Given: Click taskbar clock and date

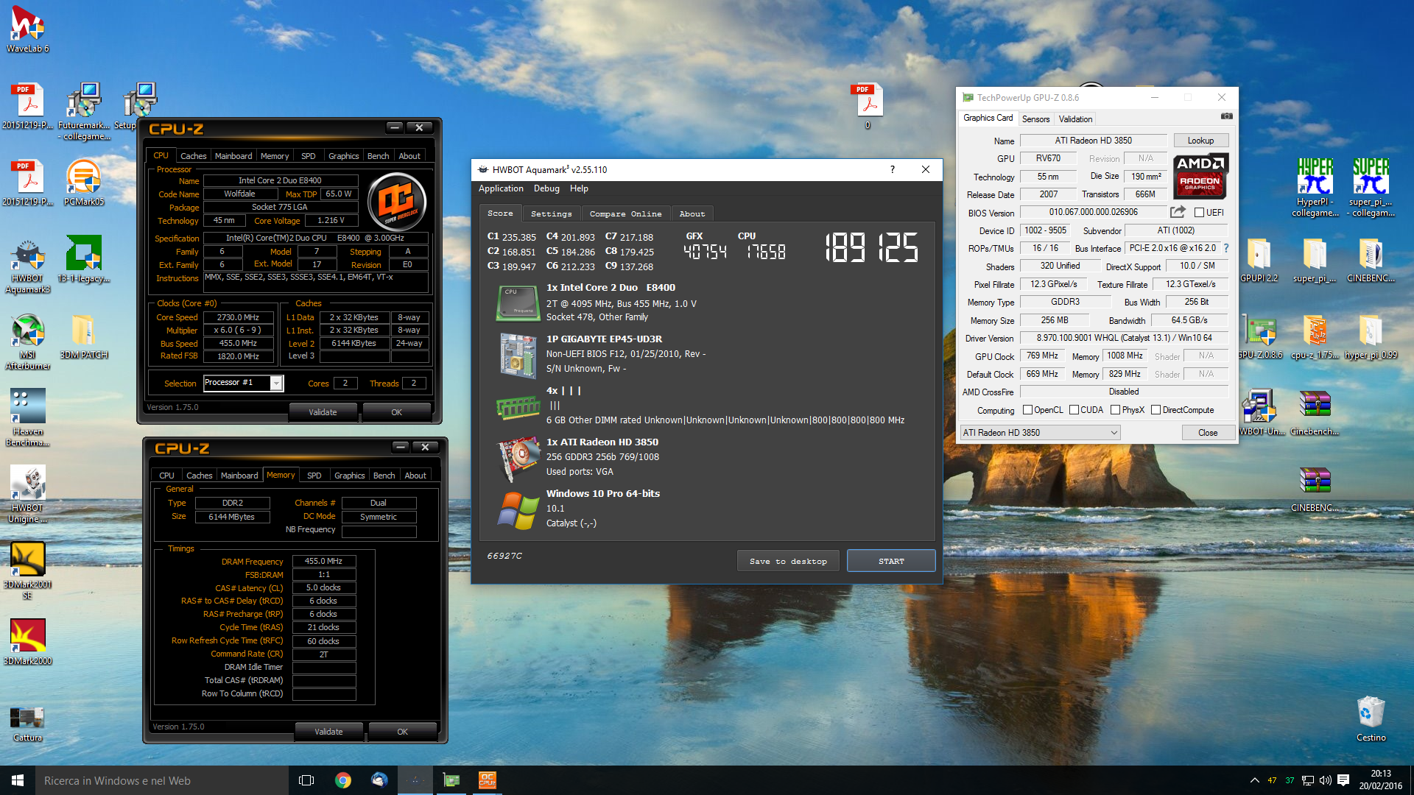Looking at the screenshot, I should point(1381,780).
